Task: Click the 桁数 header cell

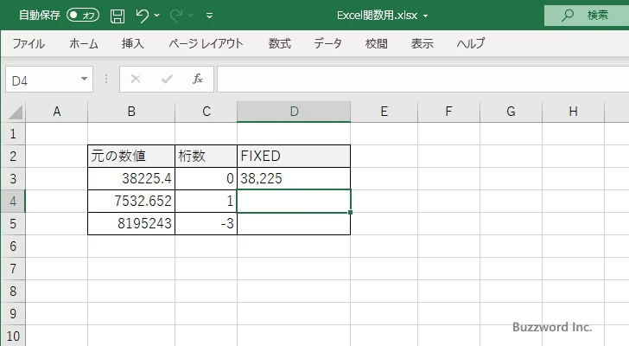Action: 206,157
